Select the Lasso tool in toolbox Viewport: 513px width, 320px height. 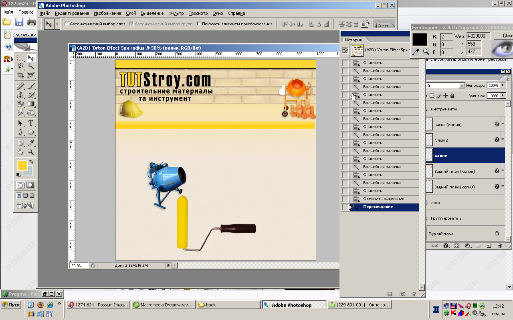pyautogui.click(x=20, y=66)
